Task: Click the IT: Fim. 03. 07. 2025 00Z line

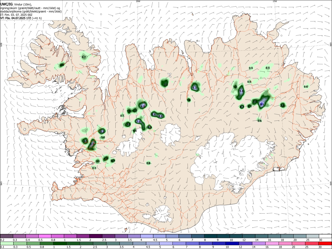Action: [16, 15]
